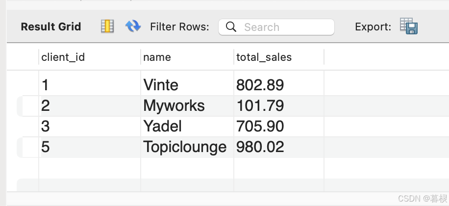Click the magnifier icon in the search box
The height and width of the screenshot is (206, 449).
[231, 27]
